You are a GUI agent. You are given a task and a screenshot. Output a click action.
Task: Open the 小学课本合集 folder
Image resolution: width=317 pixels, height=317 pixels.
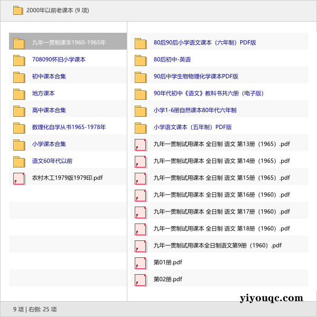point(49,144)
